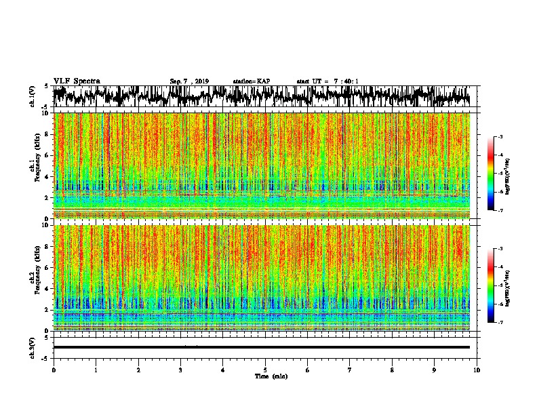Screen dimensions: 537x415
Task: Click the ch.1 voltage waveform trace panel
Action: (264, 96)
